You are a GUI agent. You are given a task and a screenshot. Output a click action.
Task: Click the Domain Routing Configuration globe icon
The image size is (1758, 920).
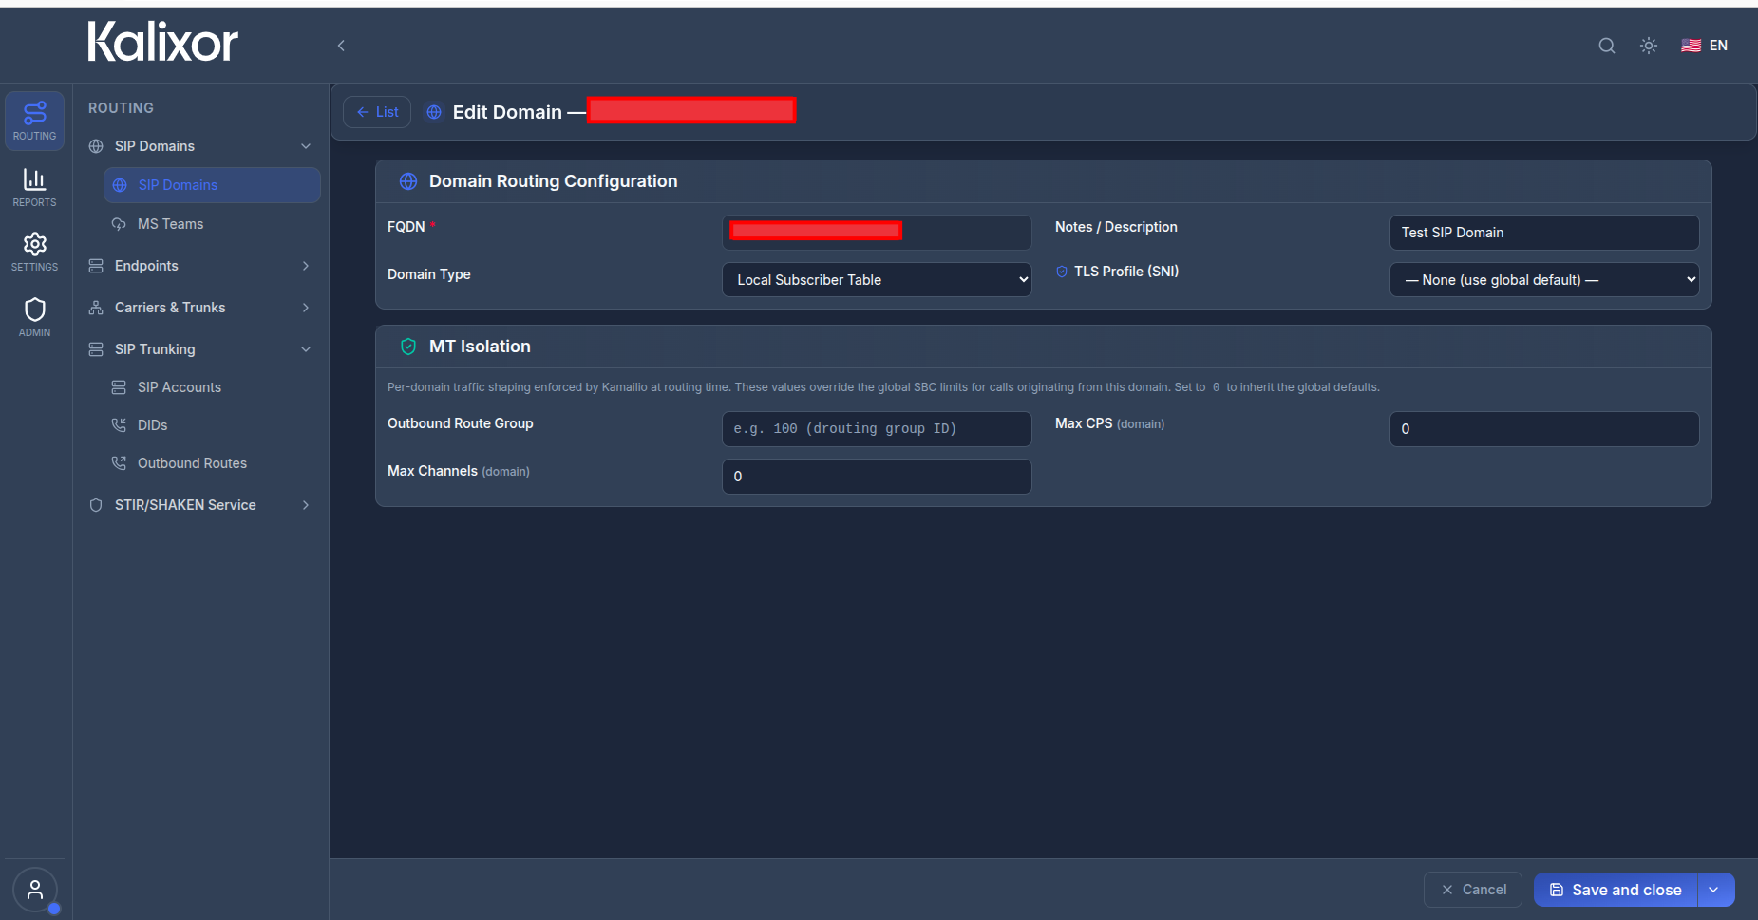pyautogui.click(x=408, y=181)
